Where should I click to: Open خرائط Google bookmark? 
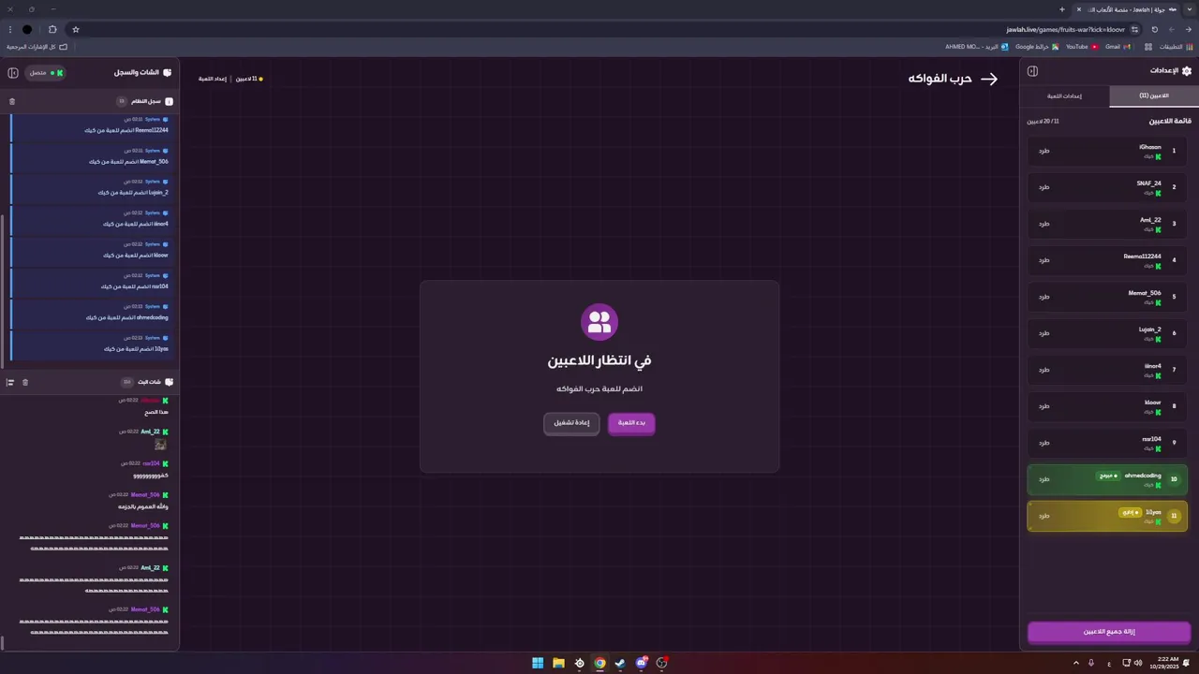[1036, 47]
